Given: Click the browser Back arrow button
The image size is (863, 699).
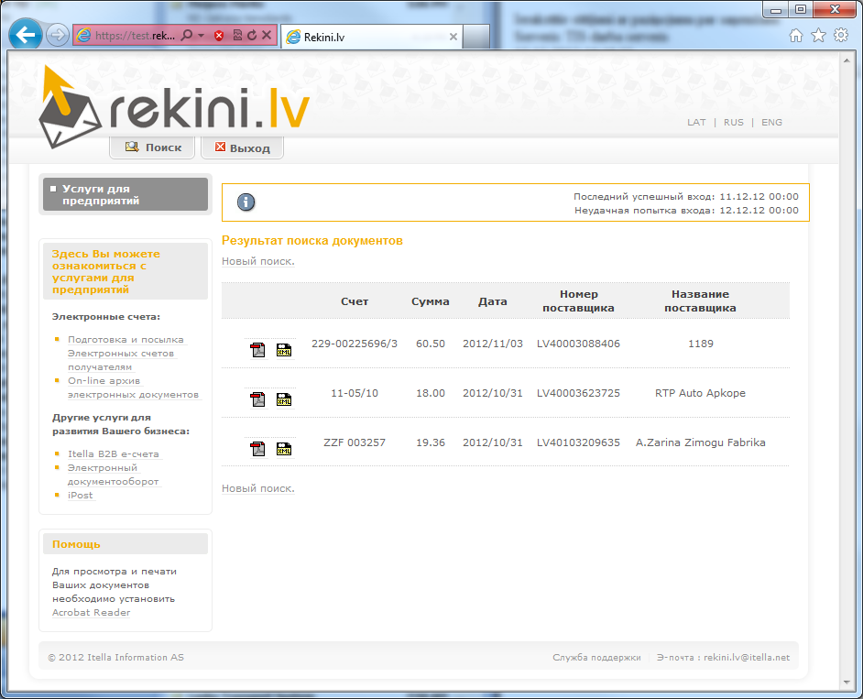Looking at the screenshot, I should tap(26, 35).
